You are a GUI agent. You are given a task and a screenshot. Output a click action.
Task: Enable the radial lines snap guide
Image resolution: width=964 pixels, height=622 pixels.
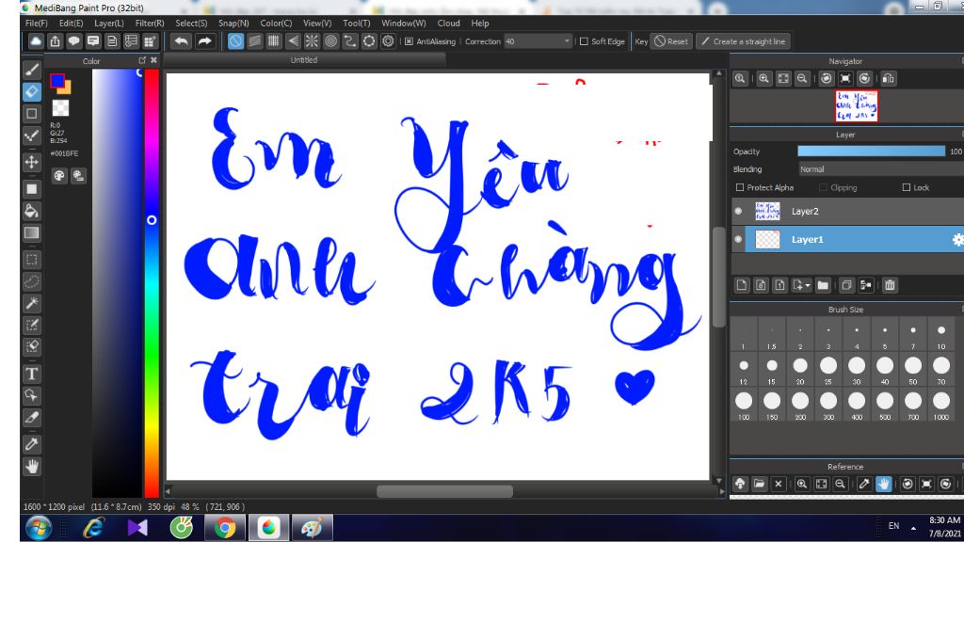[x=312, y=41]
